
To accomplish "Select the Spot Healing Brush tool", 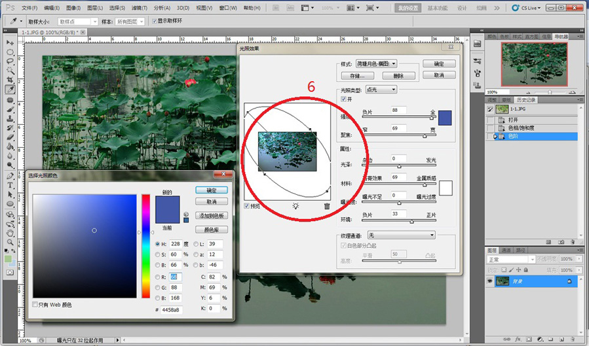I will pyautogui.click(x=10, y=100).
